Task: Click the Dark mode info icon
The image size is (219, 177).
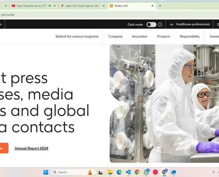Action: (160, 25)
